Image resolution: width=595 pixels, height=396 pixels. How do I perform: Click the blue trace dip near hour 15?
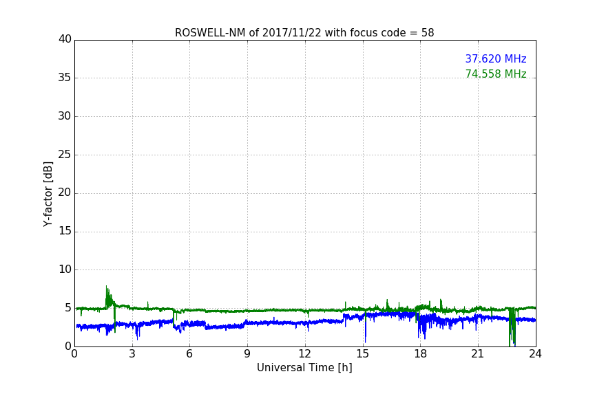[x=365, y=328]
